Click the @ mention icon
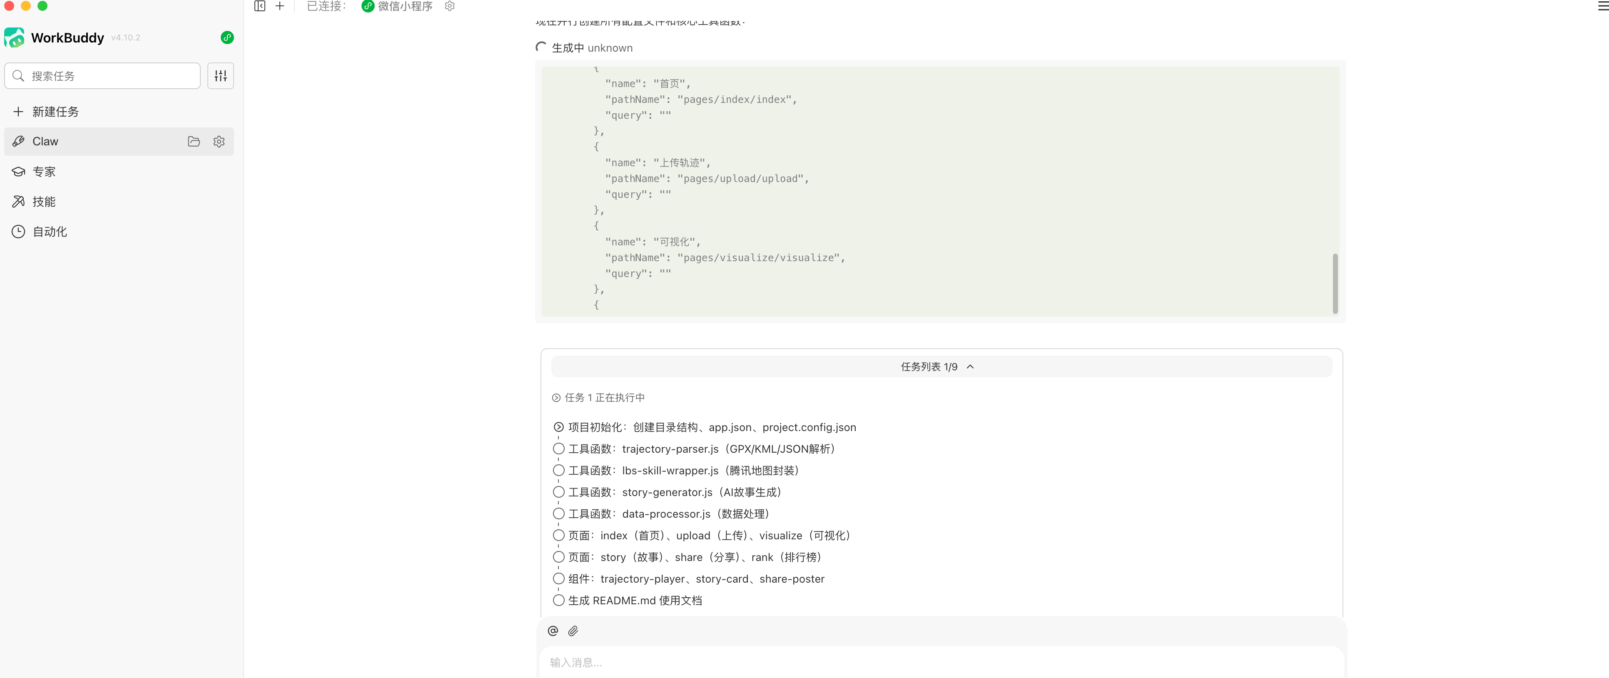The image size is (1609, 678). [x=553, y=631]
